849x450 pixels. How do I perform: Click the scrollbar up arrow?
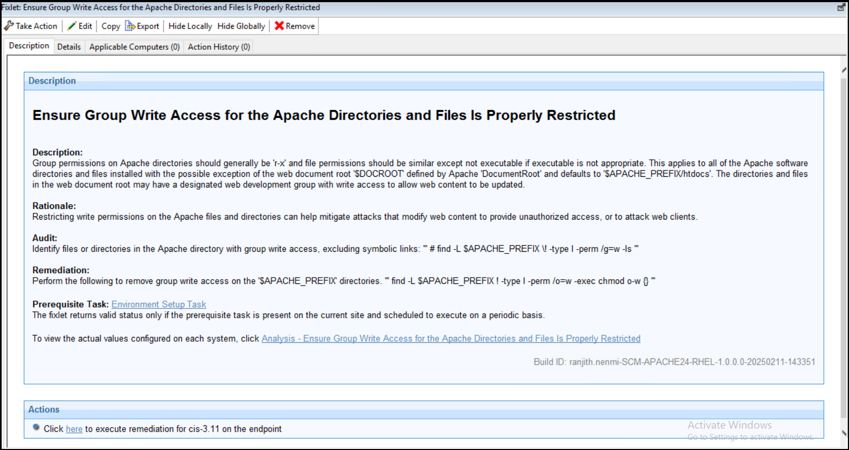pyautogui.click(x=845, y=70)
